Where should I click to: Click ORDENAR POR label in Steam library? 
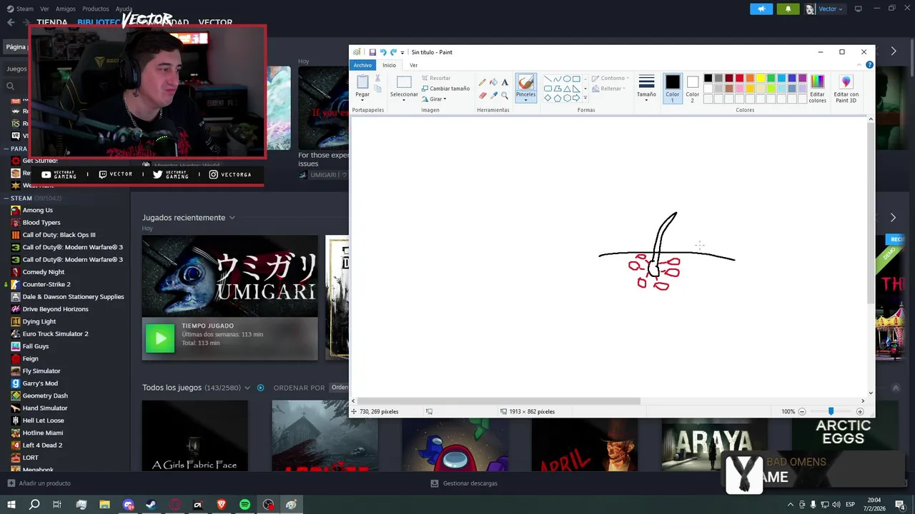coord(299,388)
